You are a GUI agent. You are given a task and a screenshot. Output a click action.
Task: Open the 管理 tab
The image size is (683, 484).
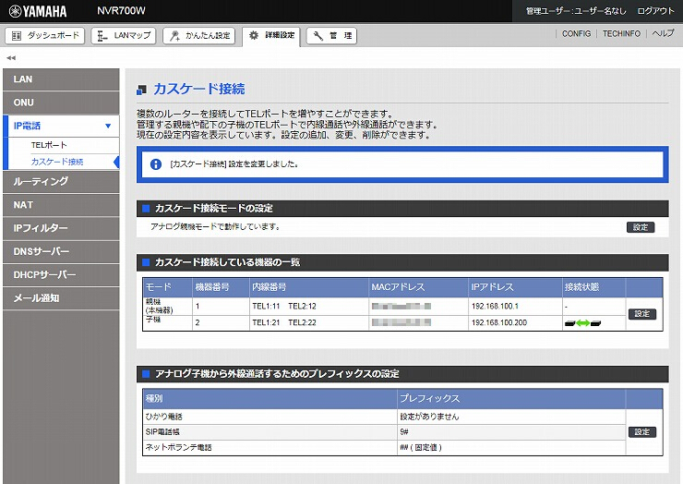coord(331,36)
